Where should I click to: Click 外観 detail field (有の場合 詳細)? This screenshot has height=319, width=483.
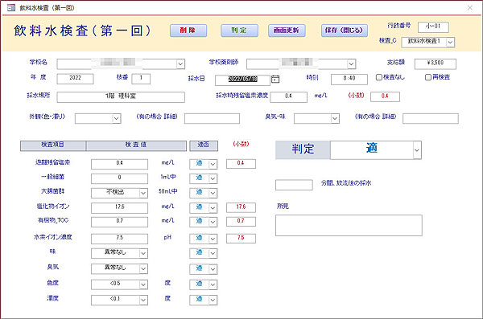point(212,118)
